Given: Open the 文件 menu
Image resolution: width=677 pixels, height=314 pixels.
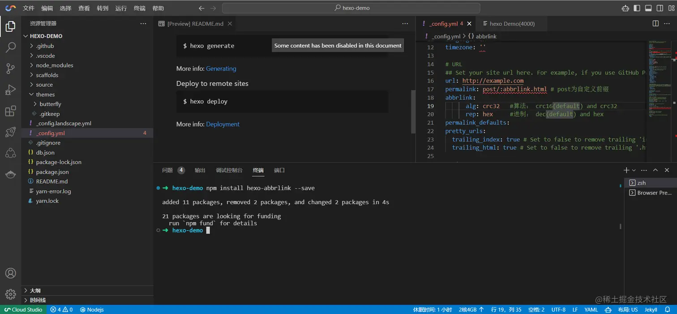Looking at the screenshot, I should click(28, 8).
